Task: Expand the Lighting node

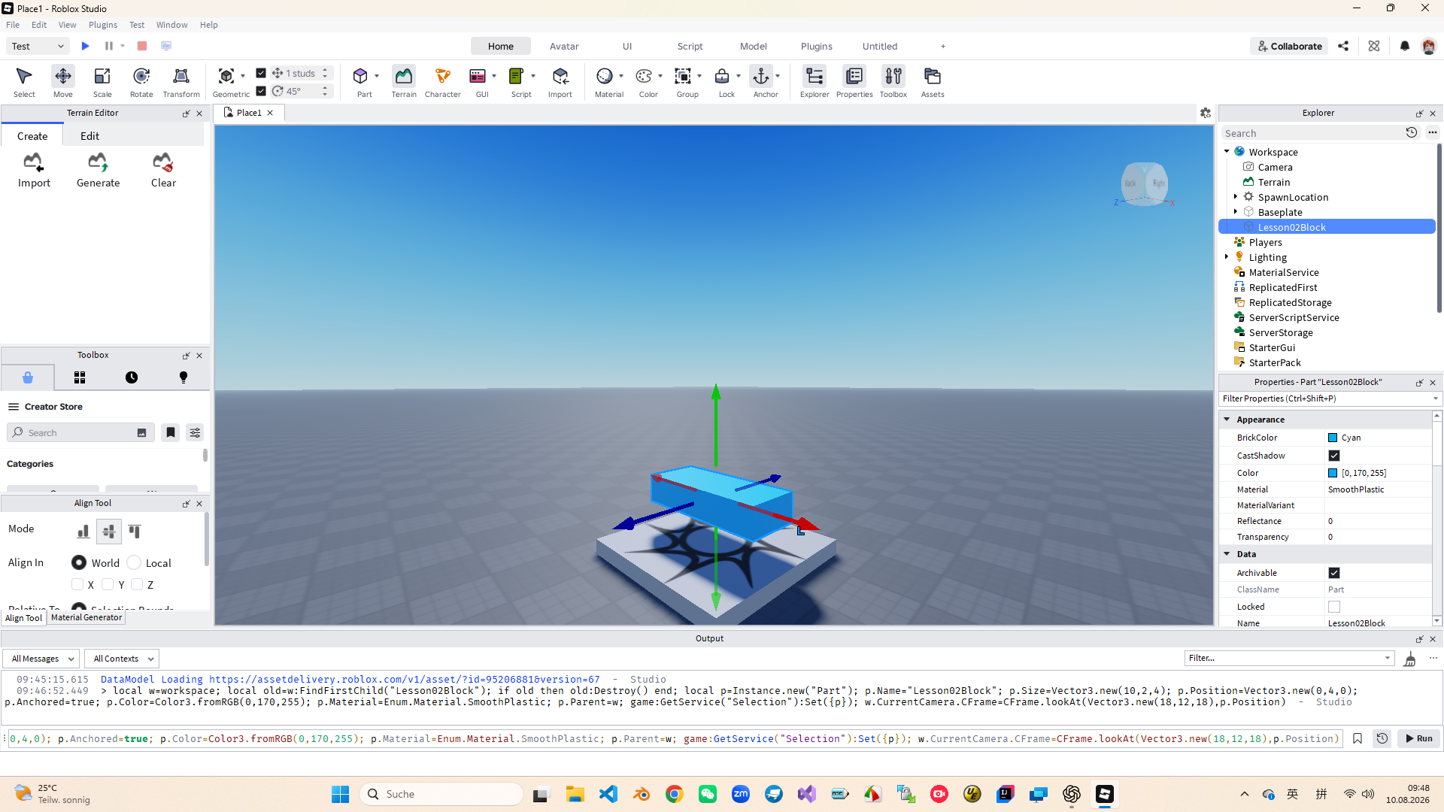Action: point(1227,257)
